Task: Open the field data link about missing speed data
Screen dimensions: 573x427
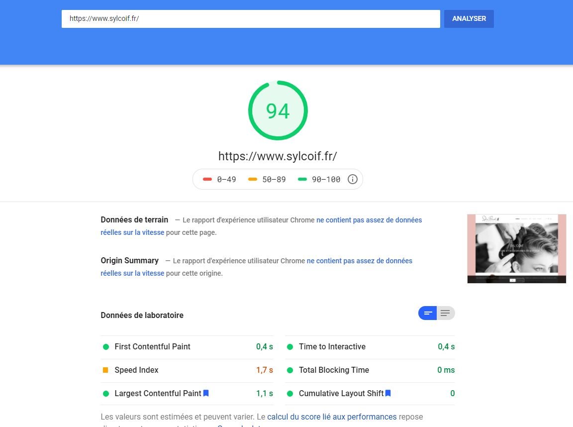Action: 369,219
